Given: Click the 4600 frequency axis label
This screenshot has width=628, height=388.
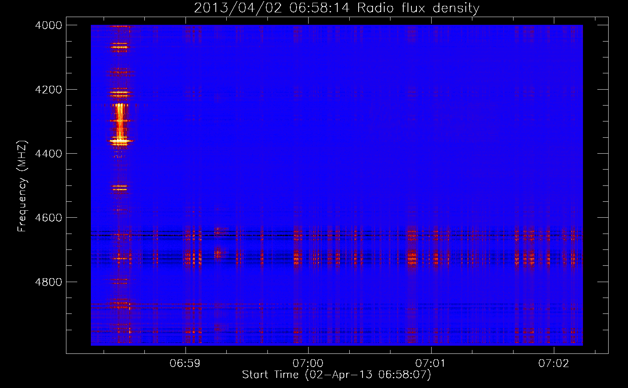Looking at the screenshot, I should [49, 218].
